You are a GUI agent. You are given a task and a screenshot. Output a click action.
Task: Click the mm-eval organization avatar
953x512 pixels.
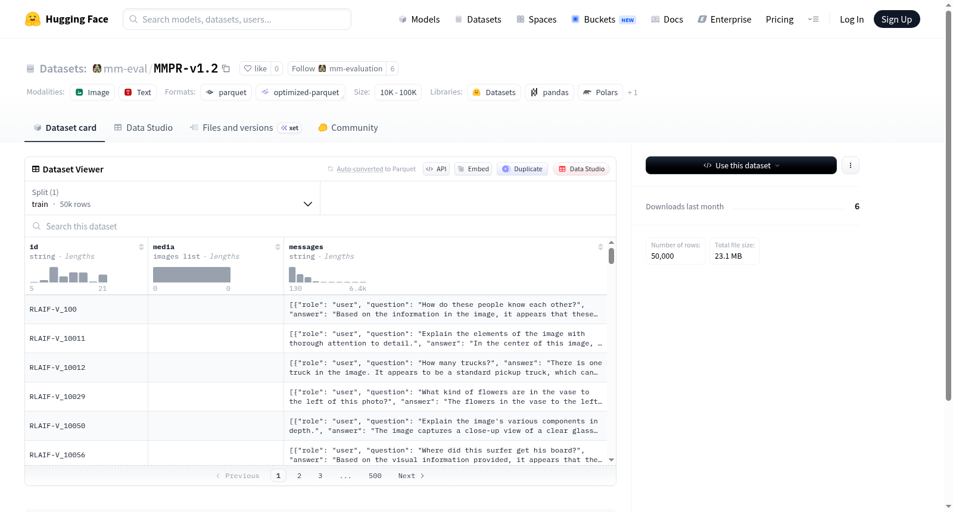(97, 68)
